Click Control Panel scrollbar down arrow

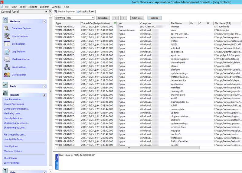click(x=51, y=171)
